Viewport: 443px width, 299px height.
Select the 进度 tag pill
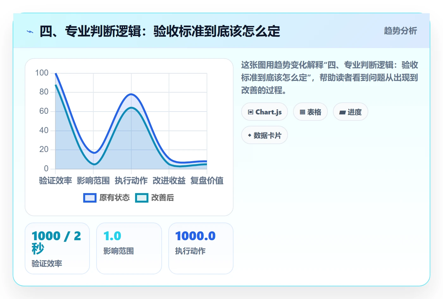click(351, 112)
